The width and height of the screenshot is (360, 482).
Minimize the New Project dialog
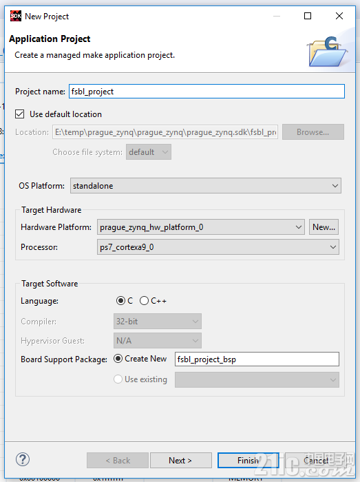coord(277,16)
